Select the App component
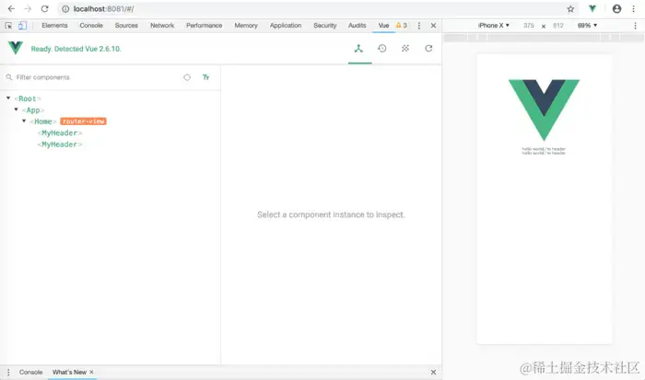Image resolution: width=645 pixels, height=380 pixels. pos(33,110)
